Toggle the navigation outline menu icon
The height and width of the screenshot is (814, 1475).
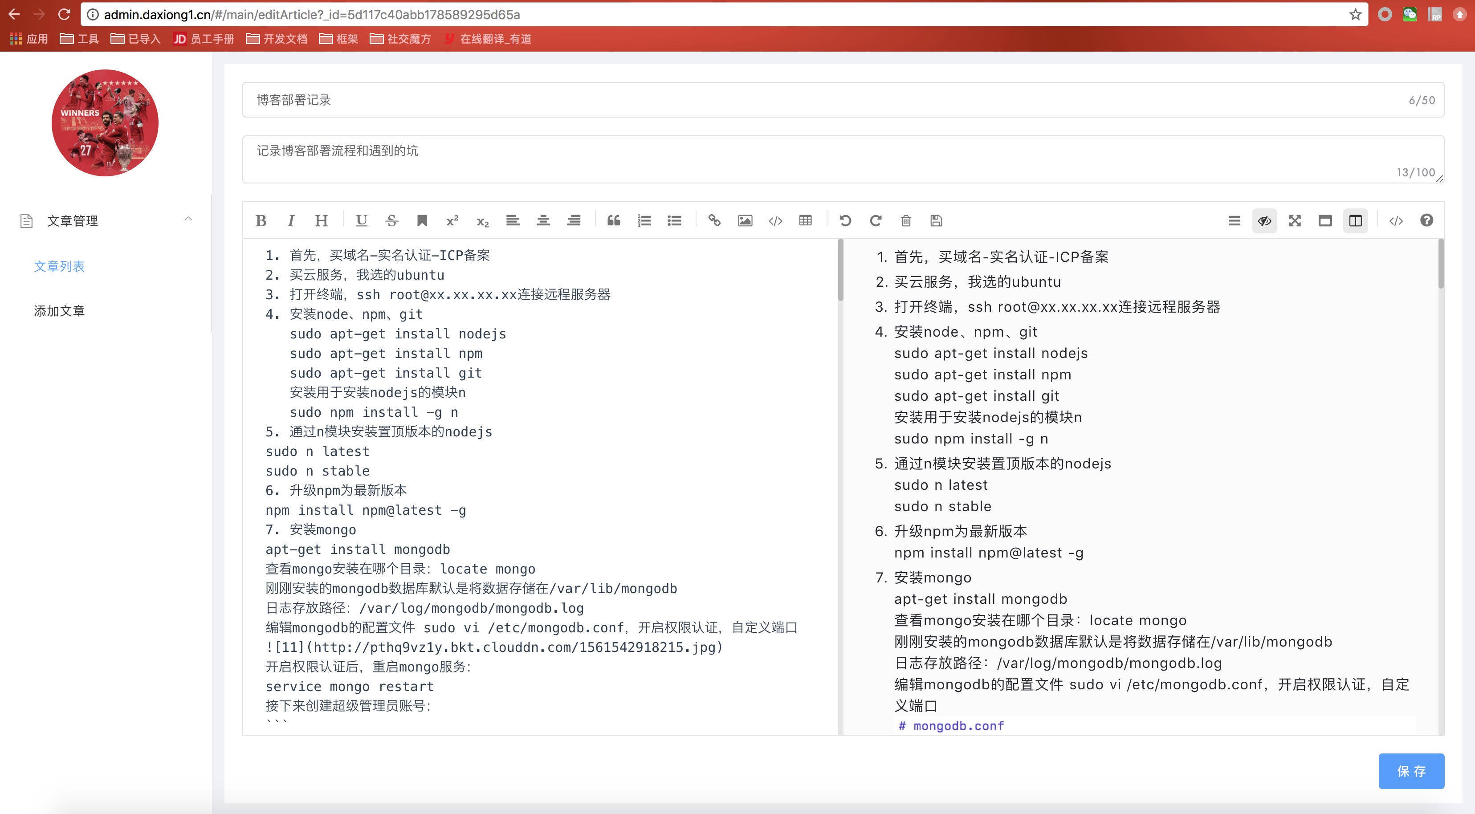pyautogui.click(x=1234, y=220)
